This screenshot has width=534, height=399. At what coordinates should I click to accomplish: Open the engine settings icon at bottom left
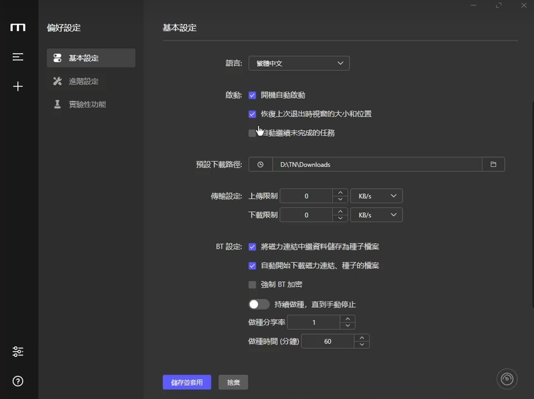pyautogui.click(x=18, y=351)
